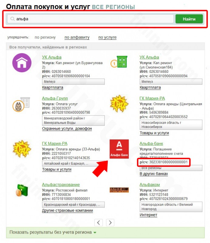Viewport: 210px width, 243px height.
Task: Go to next results page arrow
Action: (x=110, y=223)
